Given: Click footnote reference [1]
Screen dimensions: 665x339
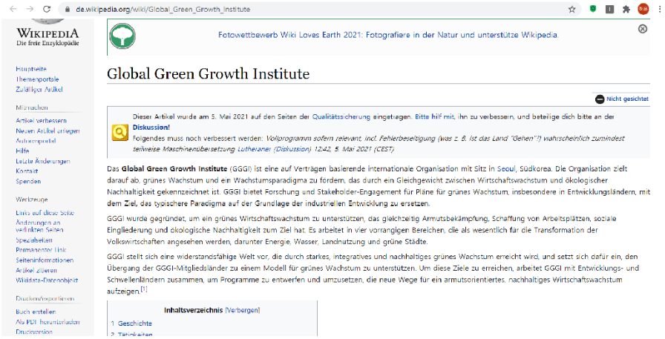Looking at the screenshot, I should coord(144,289).
